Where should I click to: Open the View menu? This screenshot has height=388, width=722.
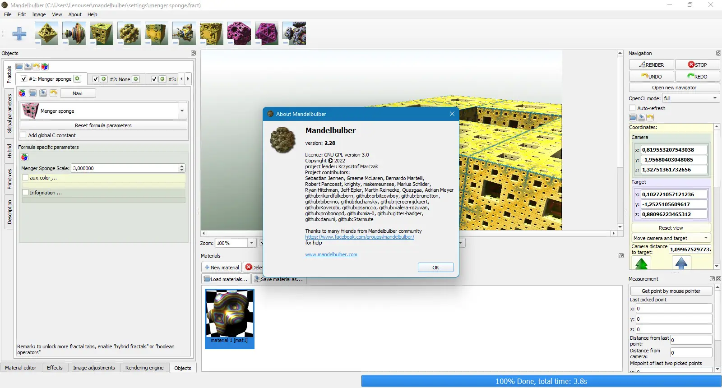click(x=57, y=14)
